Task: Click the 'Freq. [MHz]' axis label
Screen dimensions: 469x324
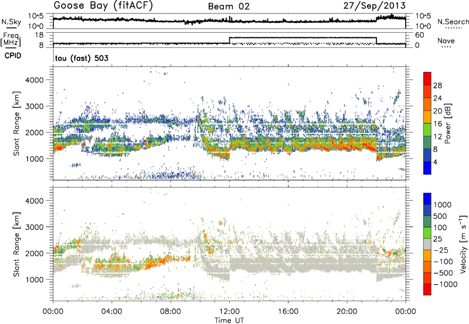Action: [x=11, y=40]
